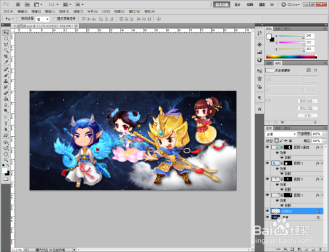
Task: Switch to the 调整 tab
Action: (269, 63)
